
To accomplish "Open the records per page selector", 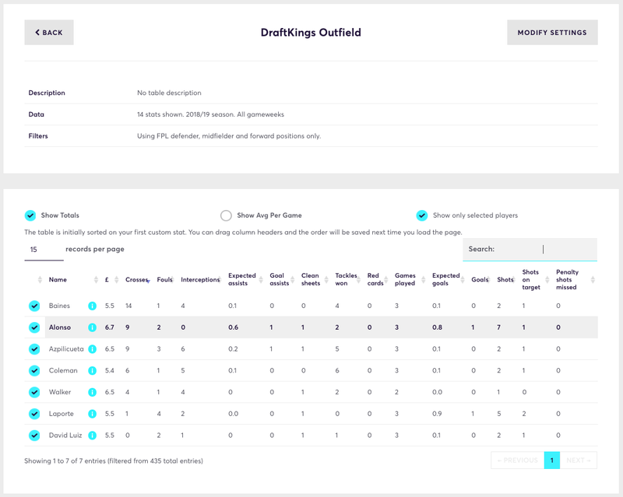I will point(44,250).
